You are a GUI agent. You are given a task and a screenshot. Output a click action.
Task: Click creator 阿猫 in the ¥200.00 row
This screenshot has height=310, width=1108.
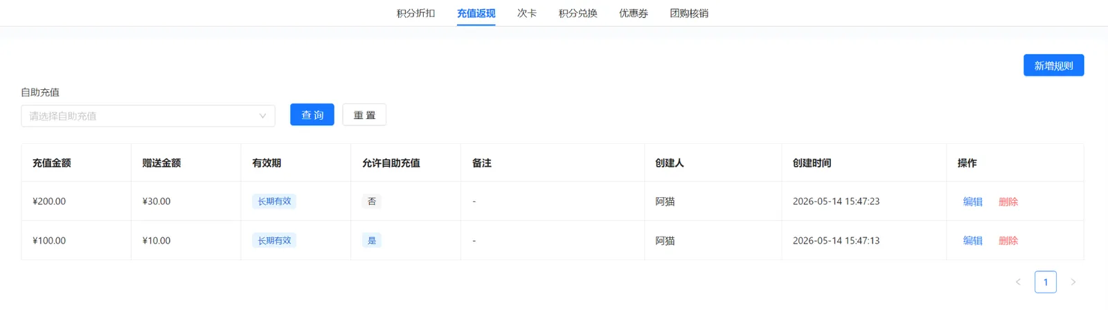coord(665,201)
